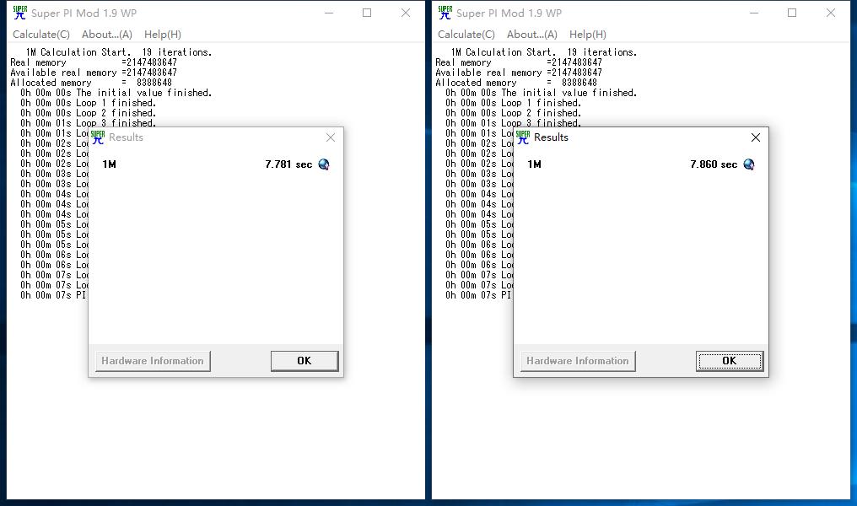Image resolution: width=857 pixels, height=506 pixels.
Task: Click 1M label in left Results dialog
Action: (x=110, y=164)
